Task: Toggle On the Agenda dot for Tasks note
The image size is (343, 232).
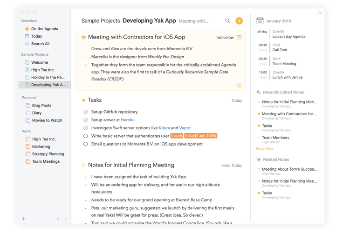Action: (83, 100)
